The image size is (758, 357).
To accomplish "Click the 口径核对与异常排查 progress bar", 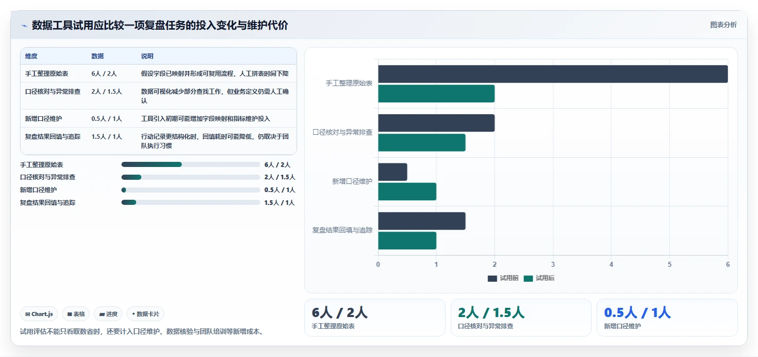I will pyautogui.click(x=191, y=177).
